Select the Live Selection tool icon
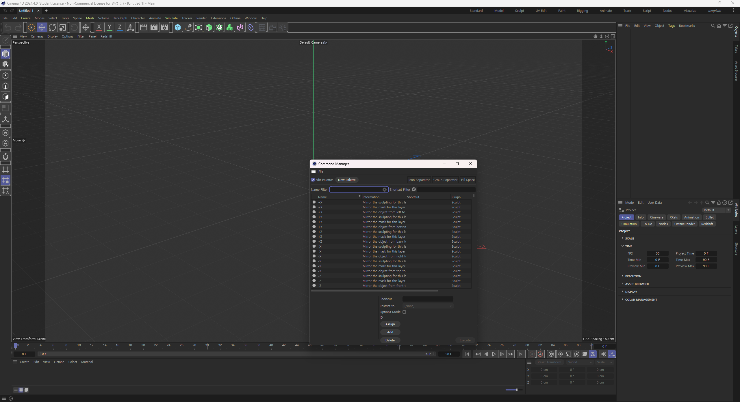Viewport: 740px width, 402px height. [x=31, y=27]
